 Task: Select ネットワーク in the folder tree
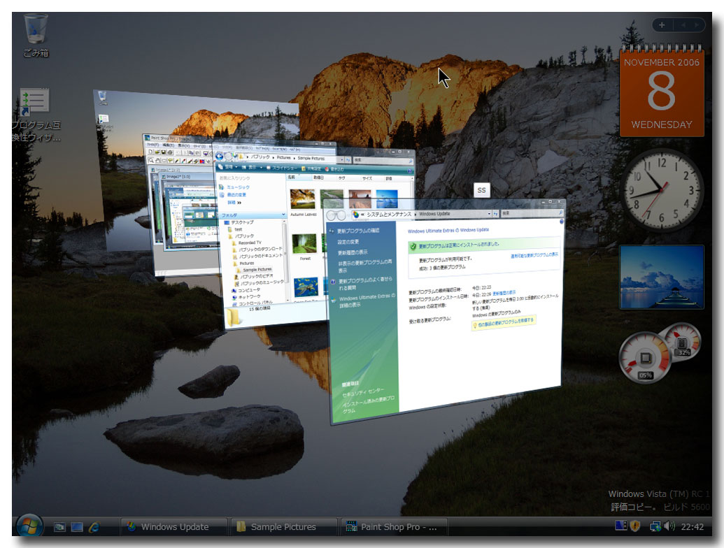pos(249,297)
